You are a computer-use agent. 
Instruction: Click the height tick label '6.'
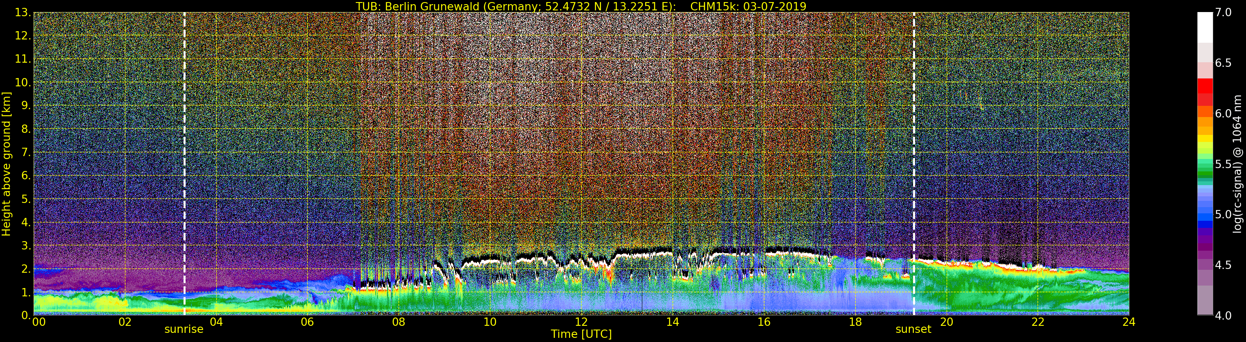point(26,176)
